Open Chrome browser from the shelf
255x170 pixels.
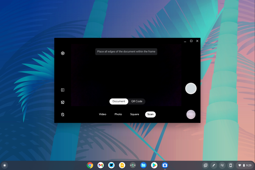(90, 165)
